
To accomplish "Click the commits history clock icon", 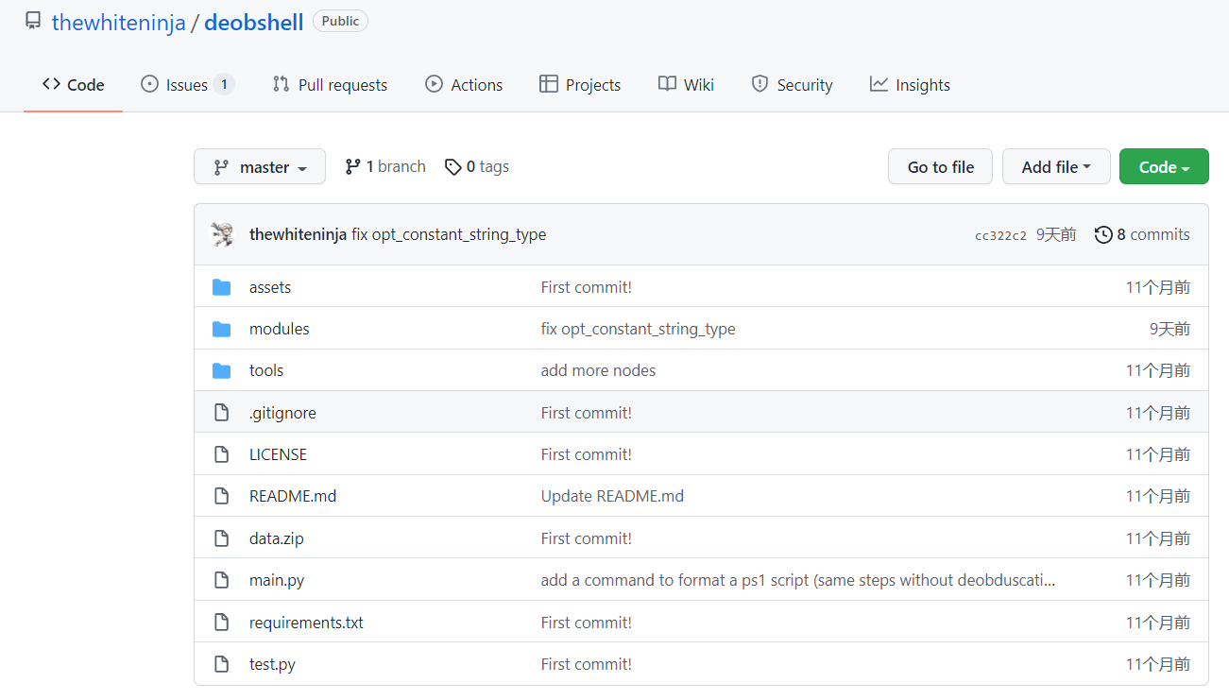I will click(x=1103, y=234).
